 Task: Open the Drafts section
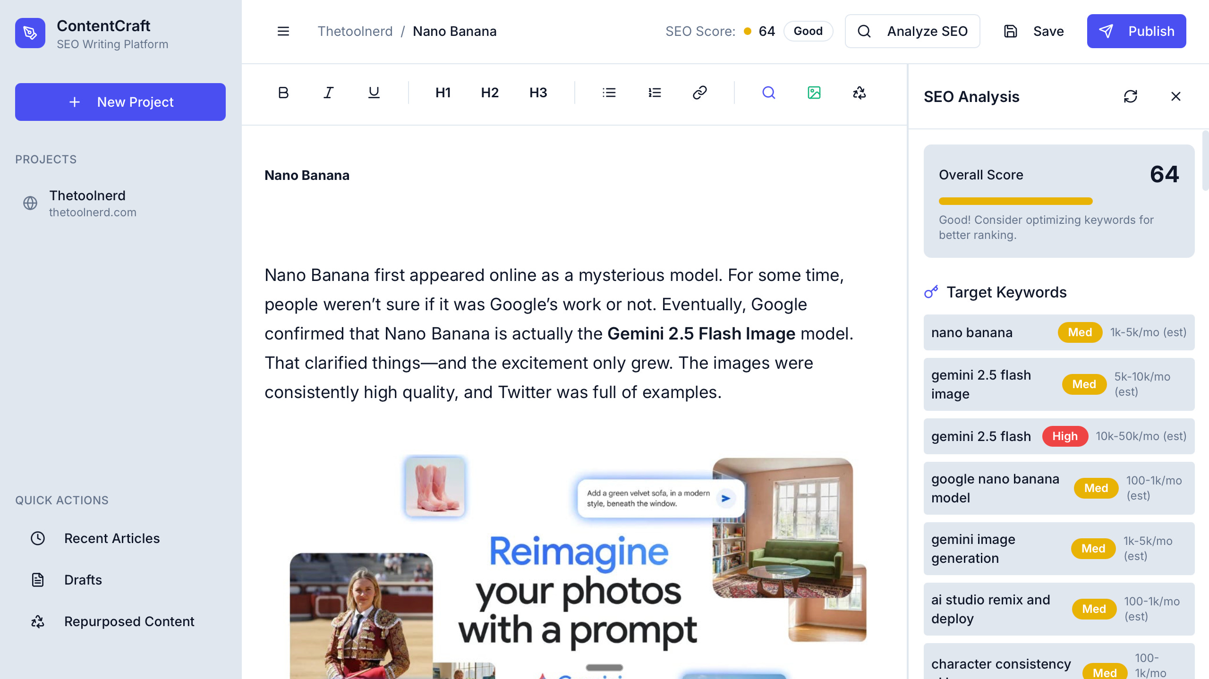pos(83,580)
